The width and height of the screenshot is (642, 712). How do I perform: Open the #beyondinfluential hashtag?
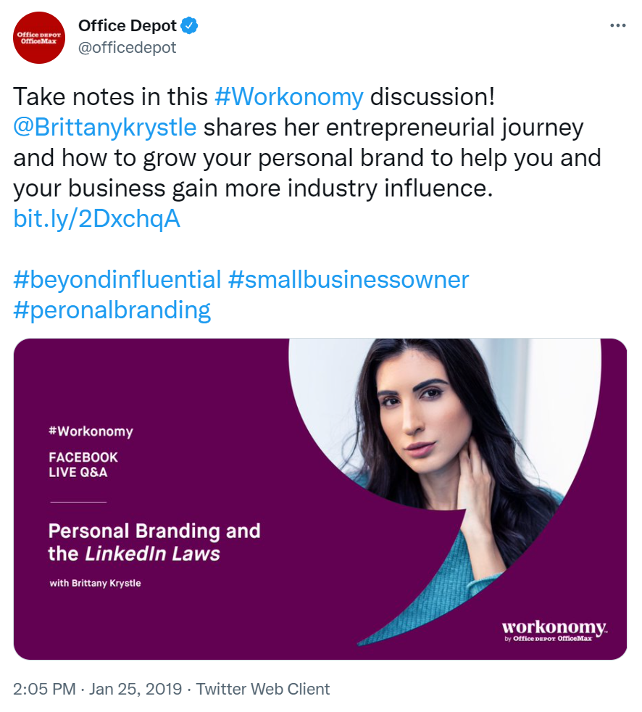point(117,279)
